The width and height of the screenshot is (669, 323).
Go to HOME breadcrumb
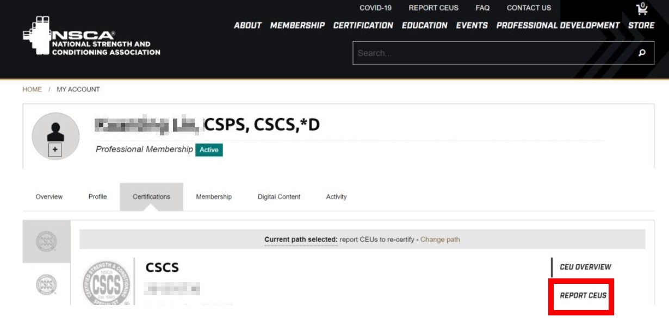coord(32,89)
